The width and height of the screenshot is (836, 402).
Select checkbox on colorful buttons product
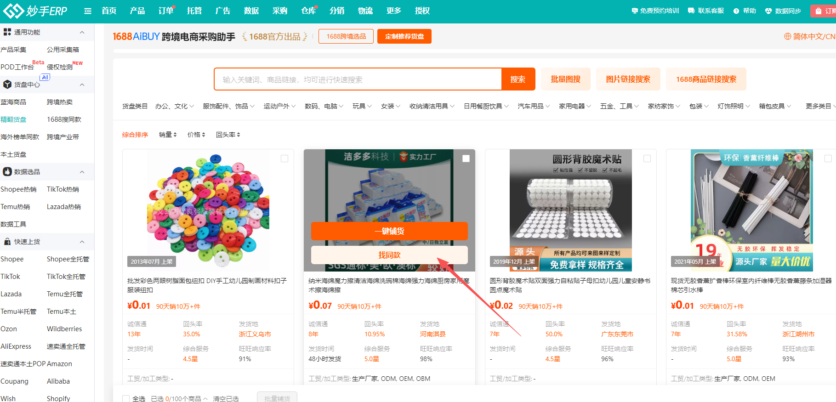284,159
